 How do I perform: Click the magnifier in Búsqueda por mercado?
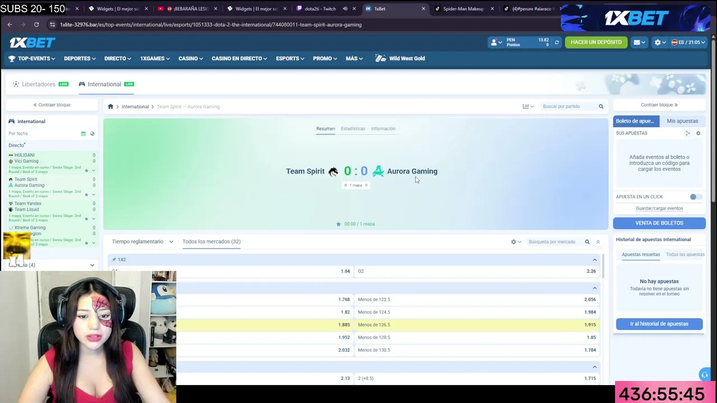(587, 242)
